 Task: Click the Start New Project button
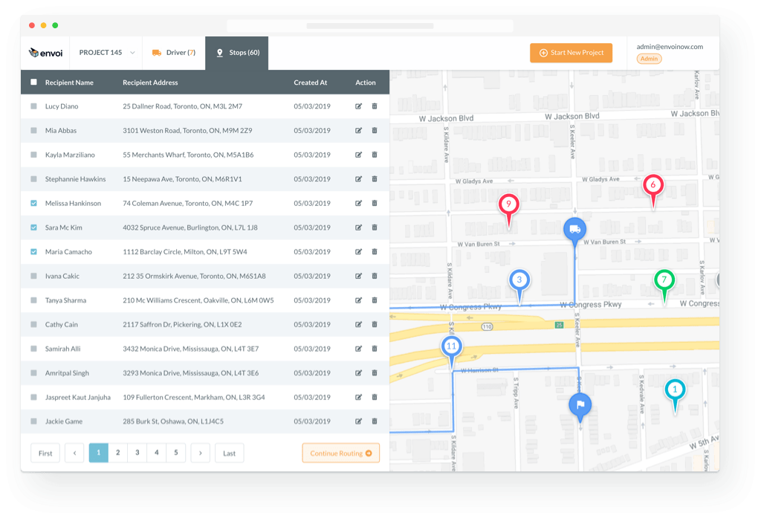571,53
